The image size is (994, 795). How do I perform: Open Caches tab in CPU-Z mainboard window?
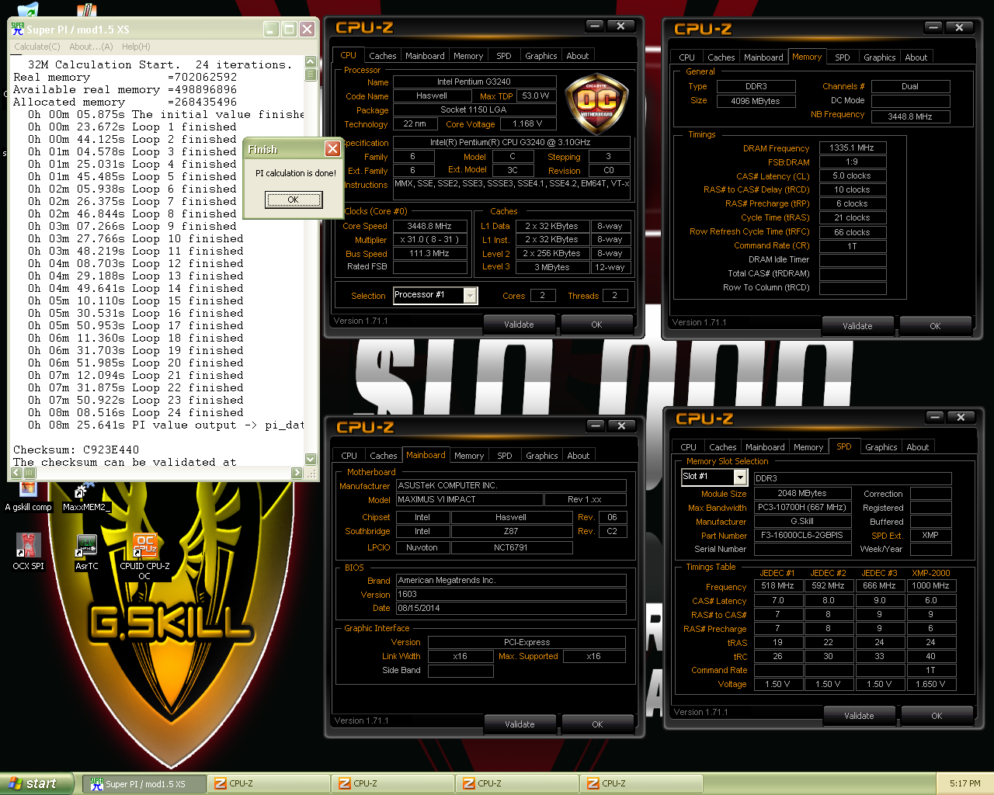click(x=384, y=456)
